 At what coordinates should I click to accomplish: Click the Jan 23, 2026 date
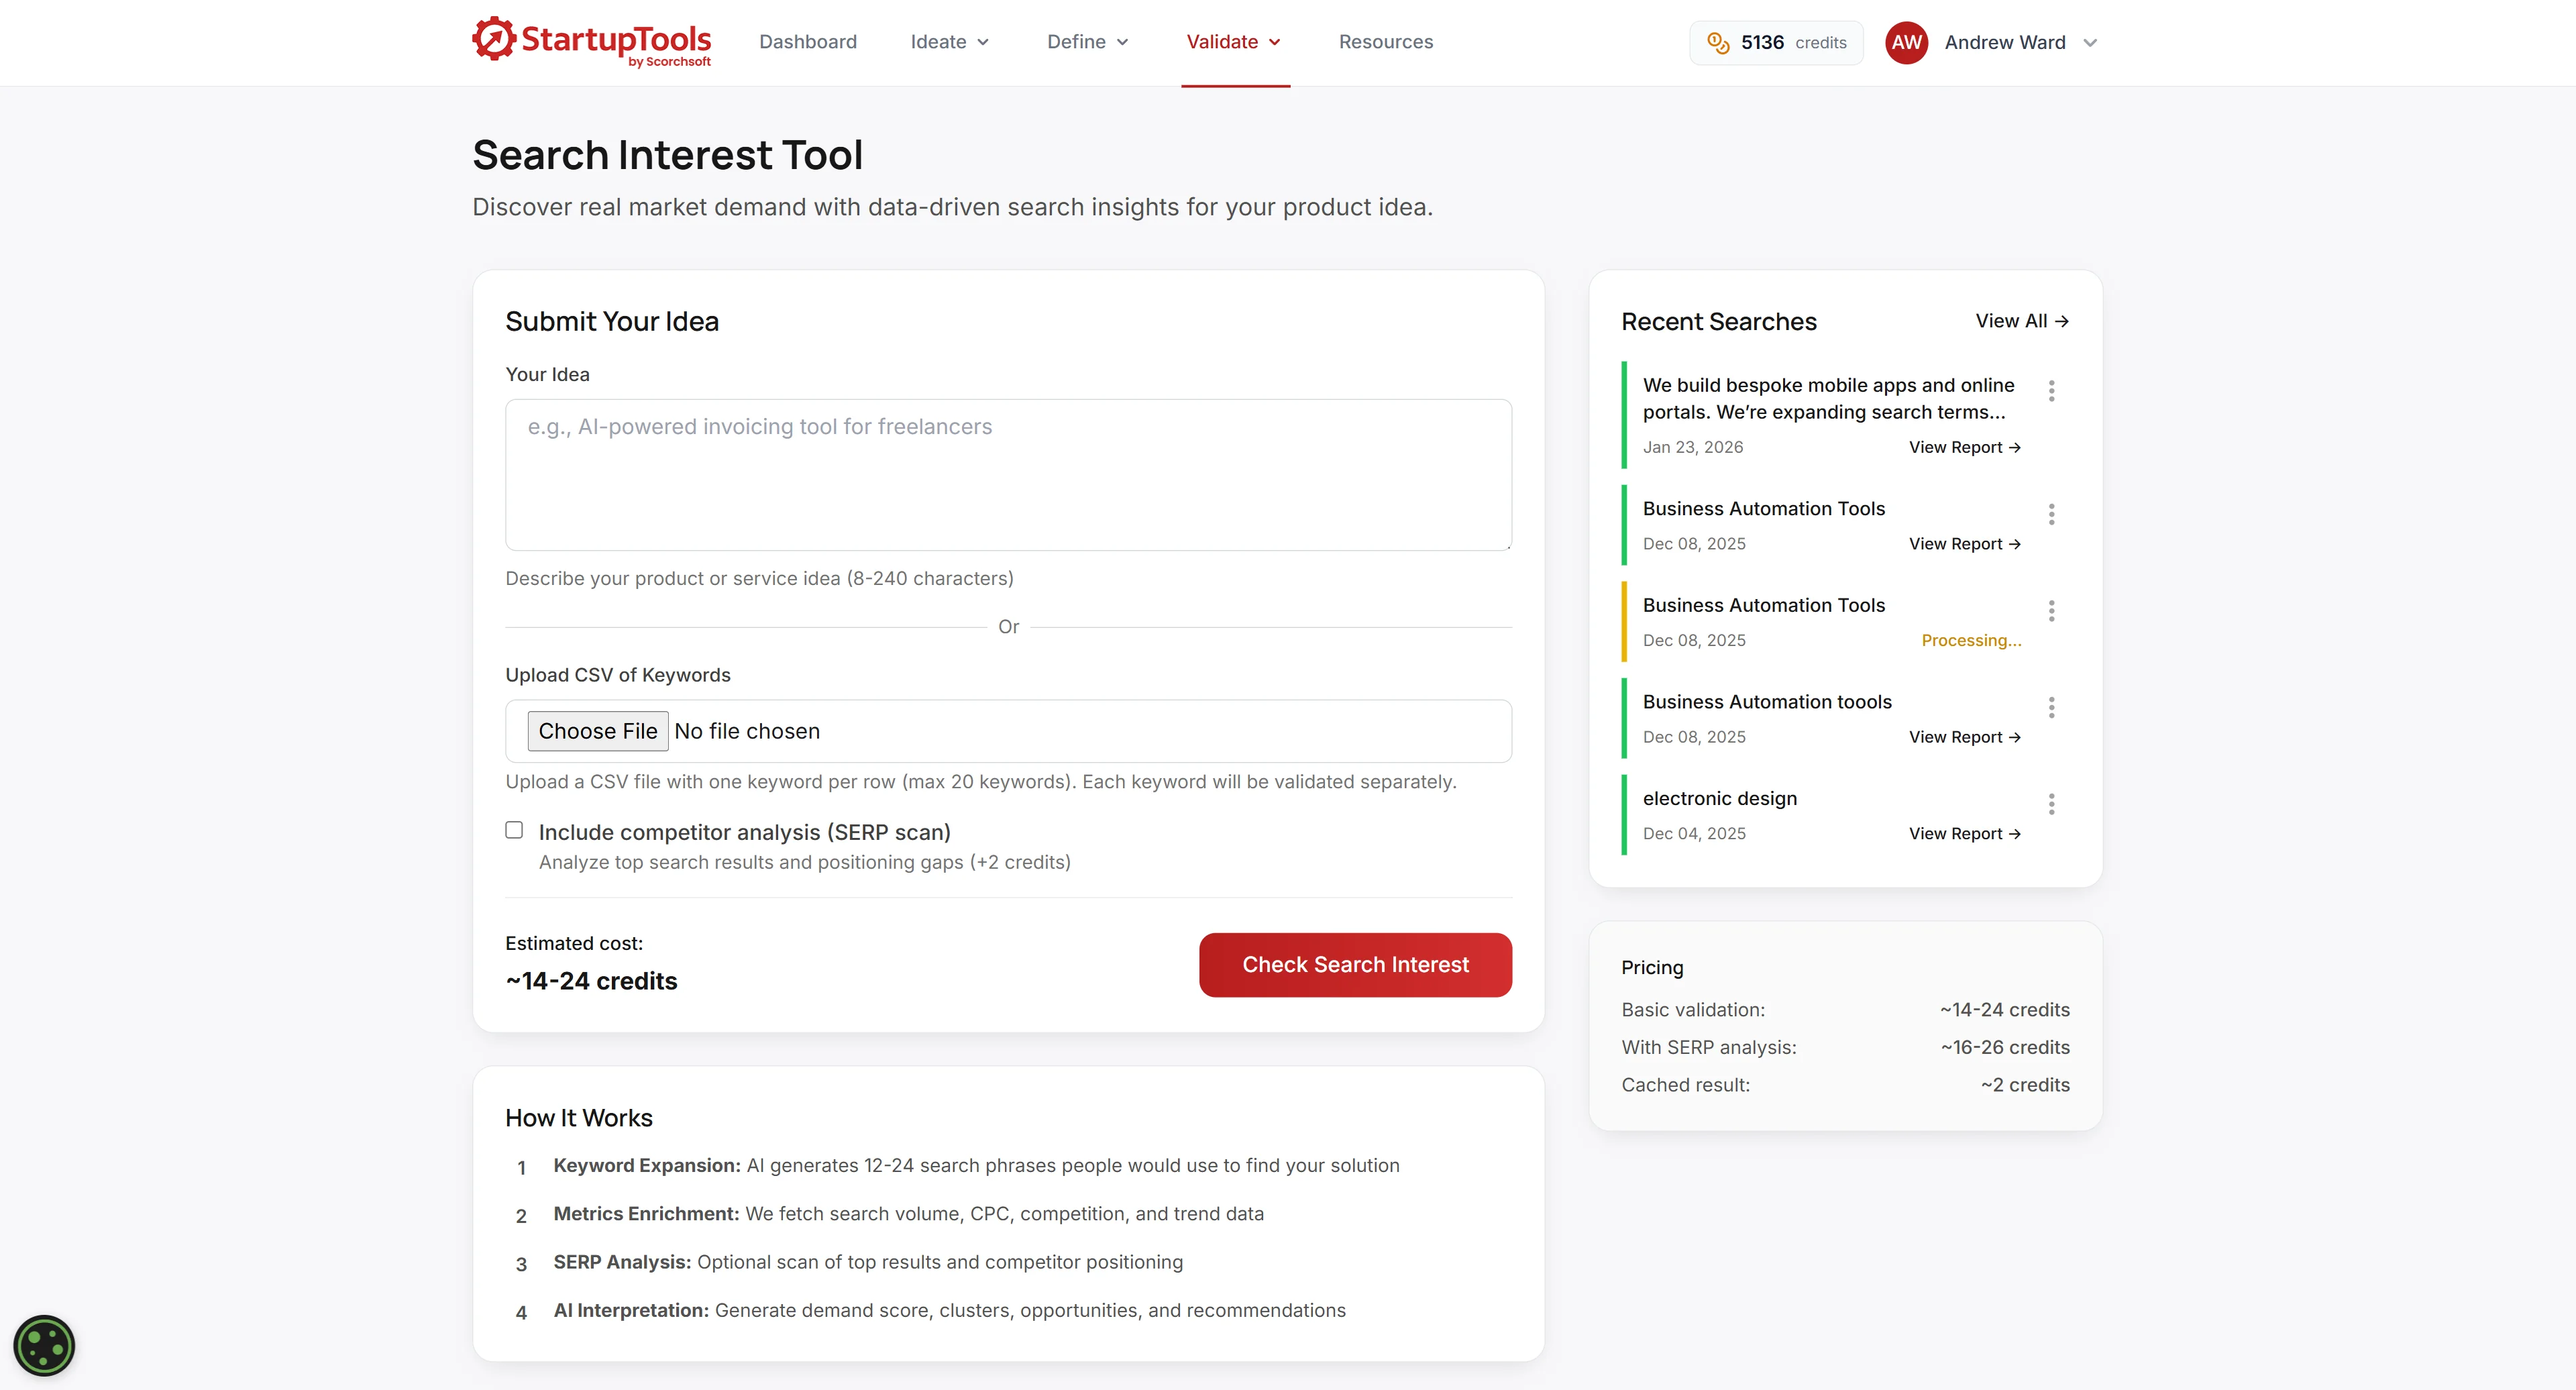click(1692, 447)
